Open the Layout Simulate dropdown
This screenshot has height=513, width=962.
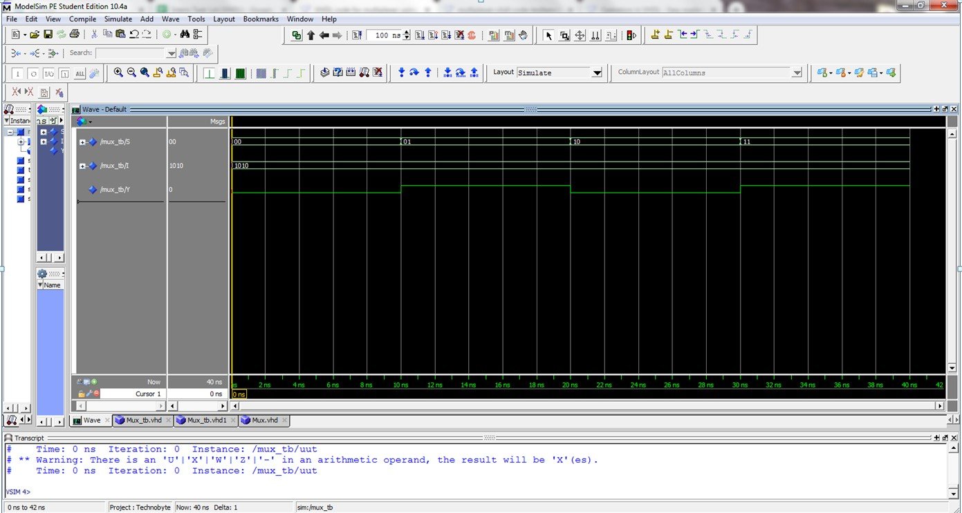(x=597, y=72)
